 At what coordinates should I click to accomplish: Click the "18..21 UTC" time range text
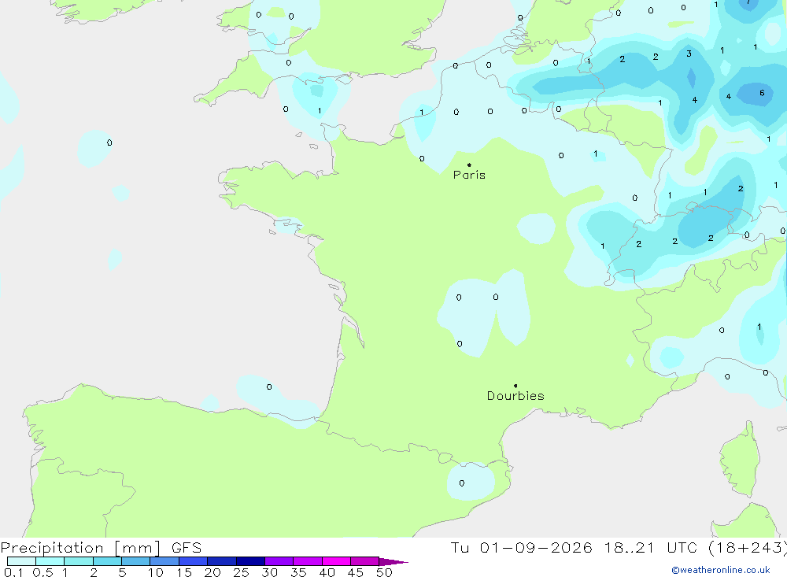[651, 548]
